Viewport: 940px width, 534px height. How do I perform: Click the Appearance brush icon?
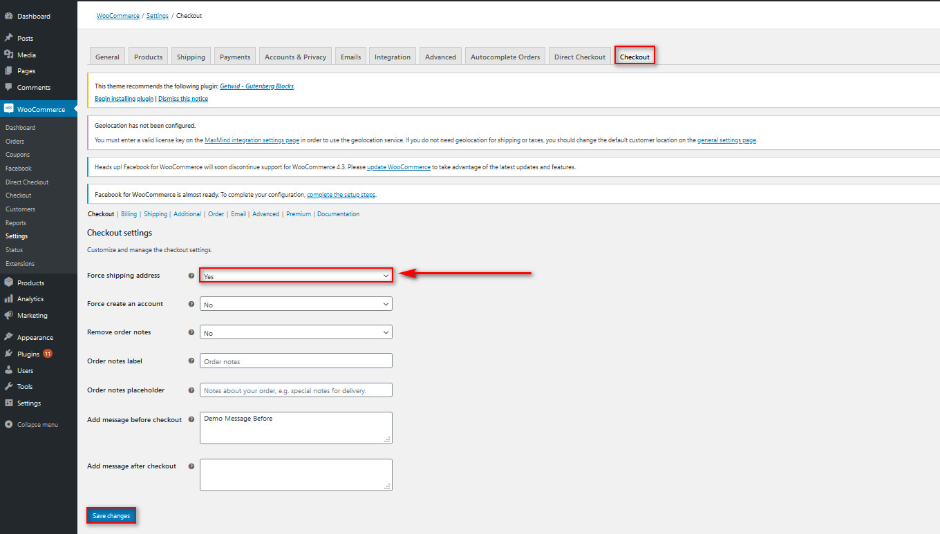(8, 337)
